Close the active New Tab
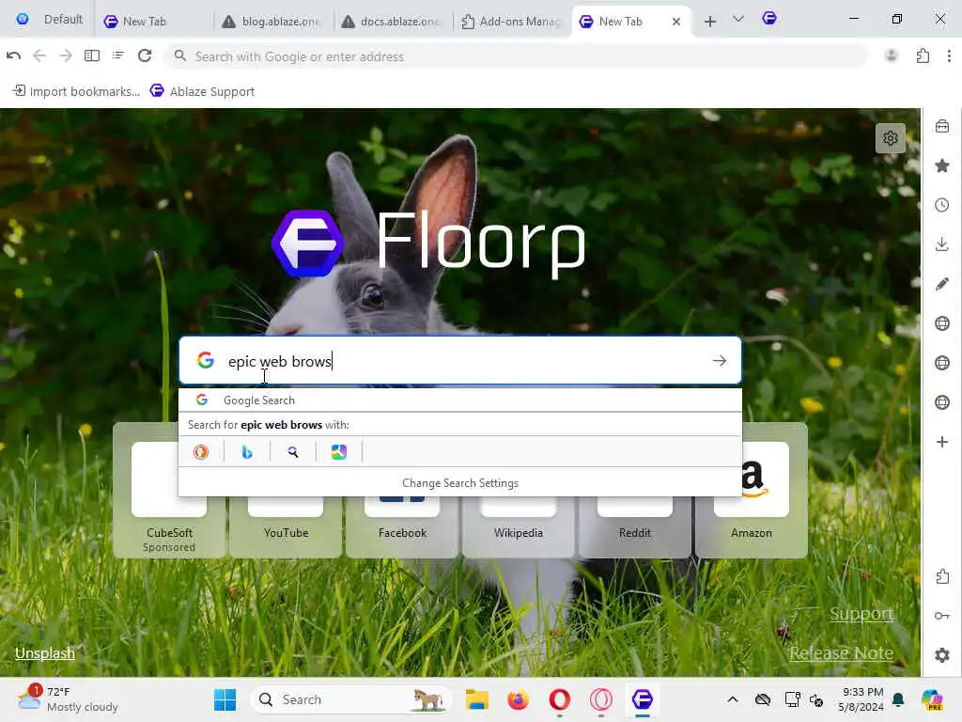The height and width of the screenshot is (722, 962). [x=676, y=22]
